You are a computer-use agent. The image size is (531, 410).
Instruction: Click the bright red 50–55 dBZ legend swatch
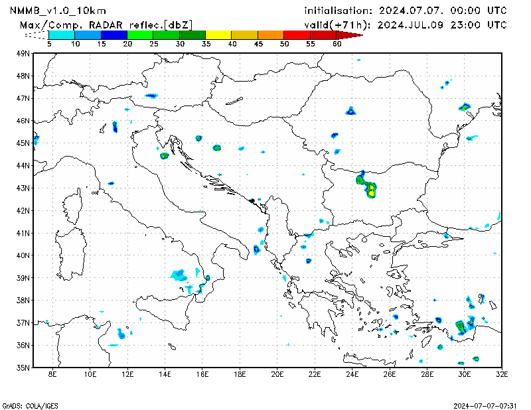pos(297,34)
